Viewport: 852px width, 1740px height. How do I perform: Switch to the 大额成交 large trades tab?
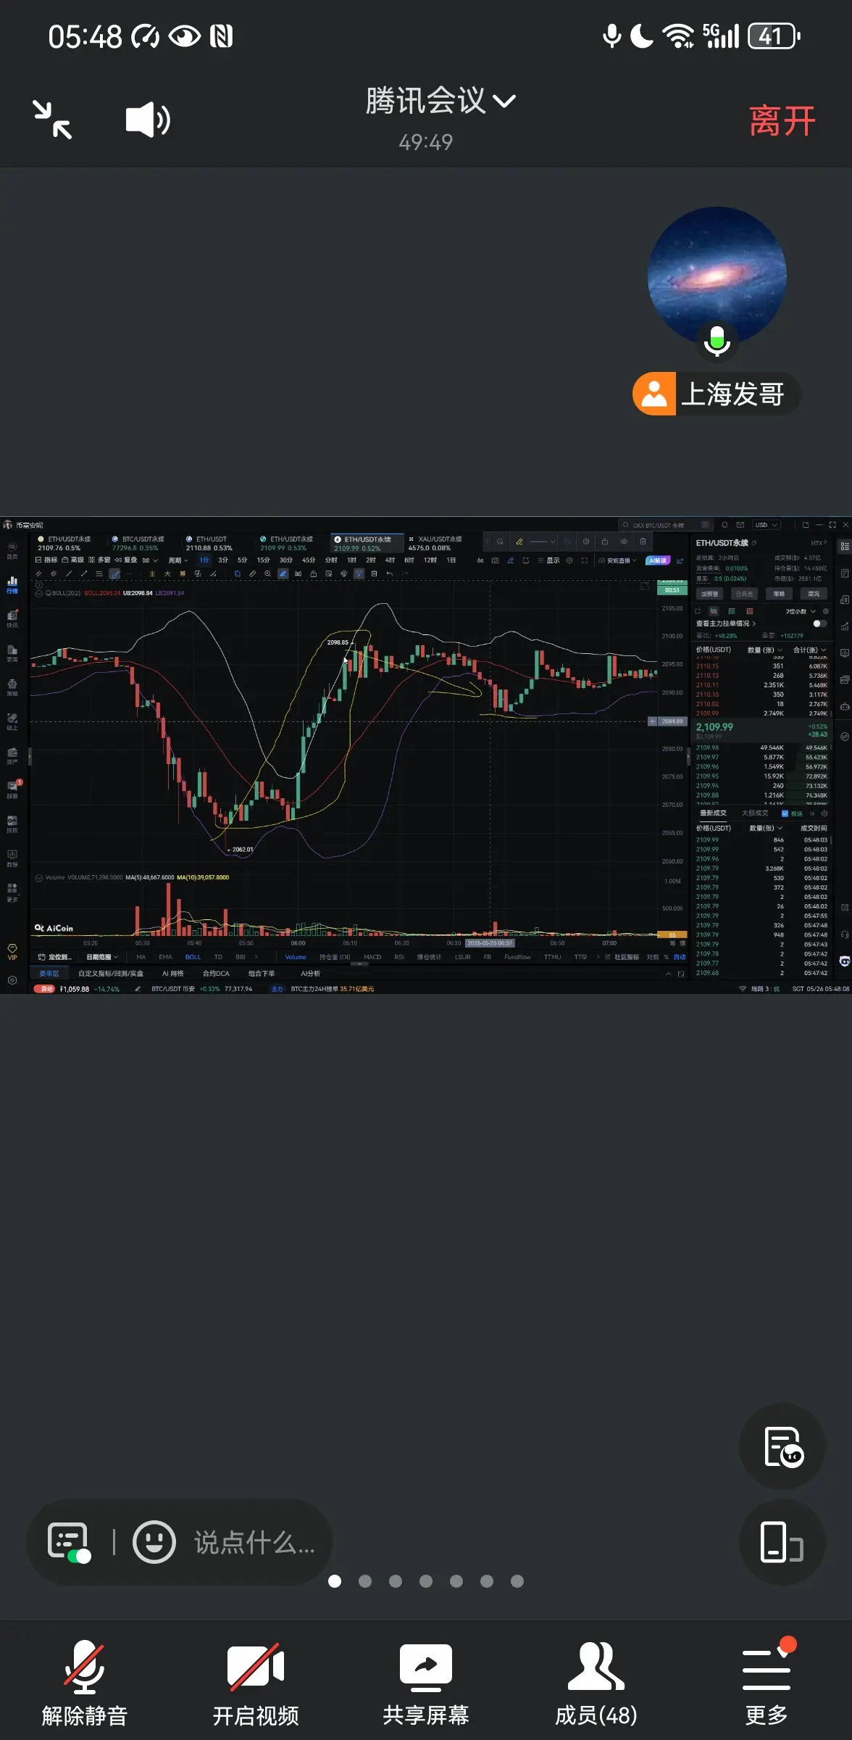(x=755, y=813)
